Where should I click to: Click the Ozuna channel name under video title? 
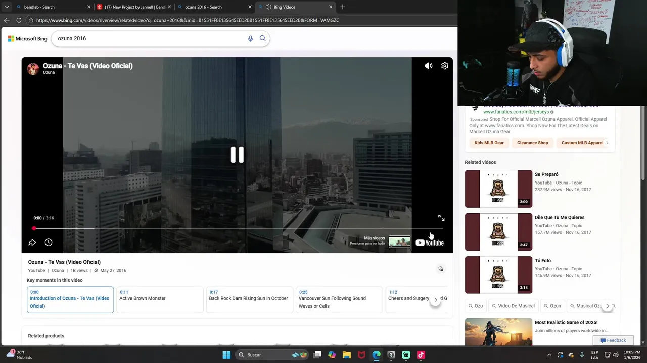click(x=58, y=271)
